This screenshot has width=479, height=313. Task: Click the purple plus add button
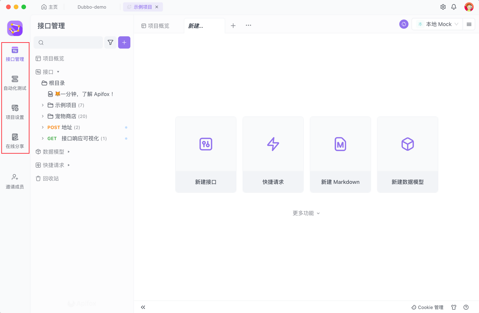pos(124,42)
